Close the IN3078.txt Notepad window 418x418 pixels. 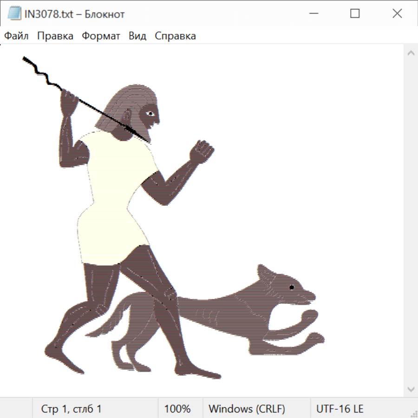pyautogui.click(x=397, y=14)
